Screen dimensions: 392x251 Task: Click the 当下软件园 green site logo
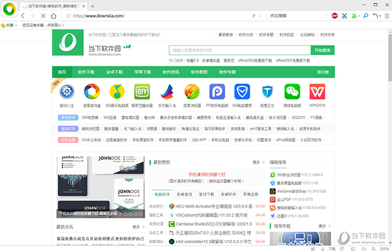68,42
